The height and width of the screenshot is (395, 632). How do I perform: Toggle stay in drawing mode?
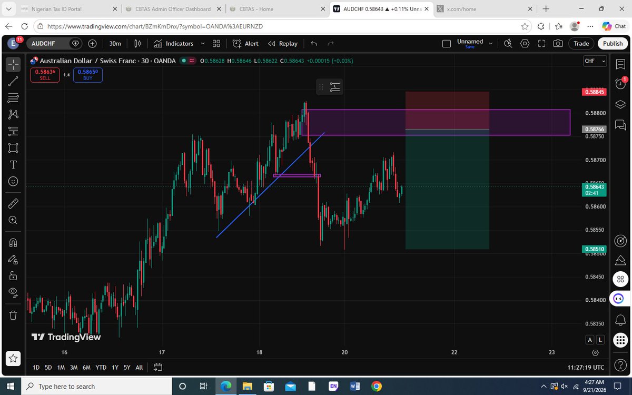13,259
